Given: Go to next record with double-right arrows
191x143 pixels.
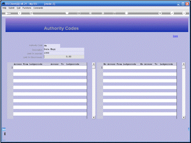Looking at the screenshot, I should (103, 13).
